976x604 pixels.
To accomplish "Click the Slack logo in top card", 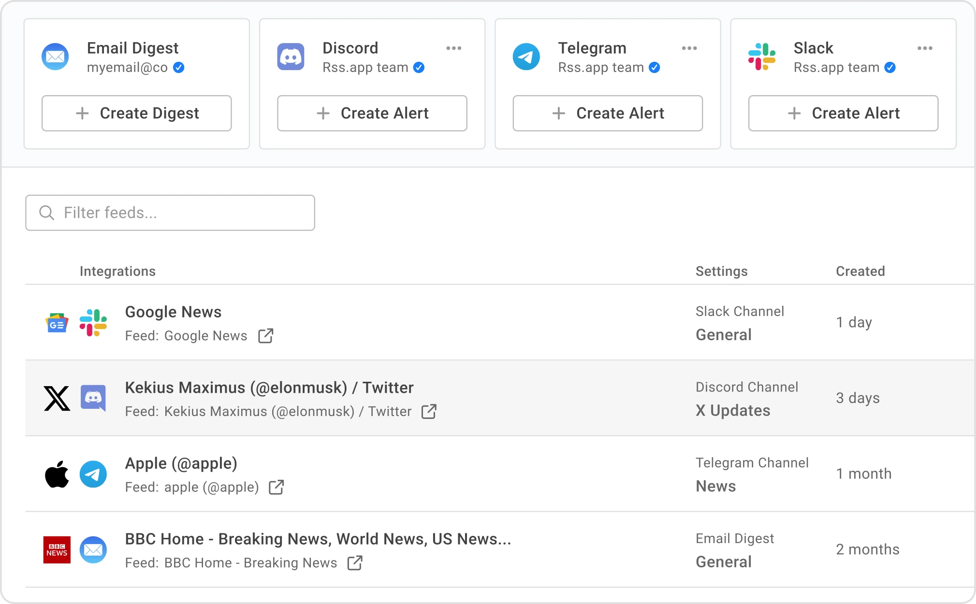I will pyautogui.click(x=761, y=57).
